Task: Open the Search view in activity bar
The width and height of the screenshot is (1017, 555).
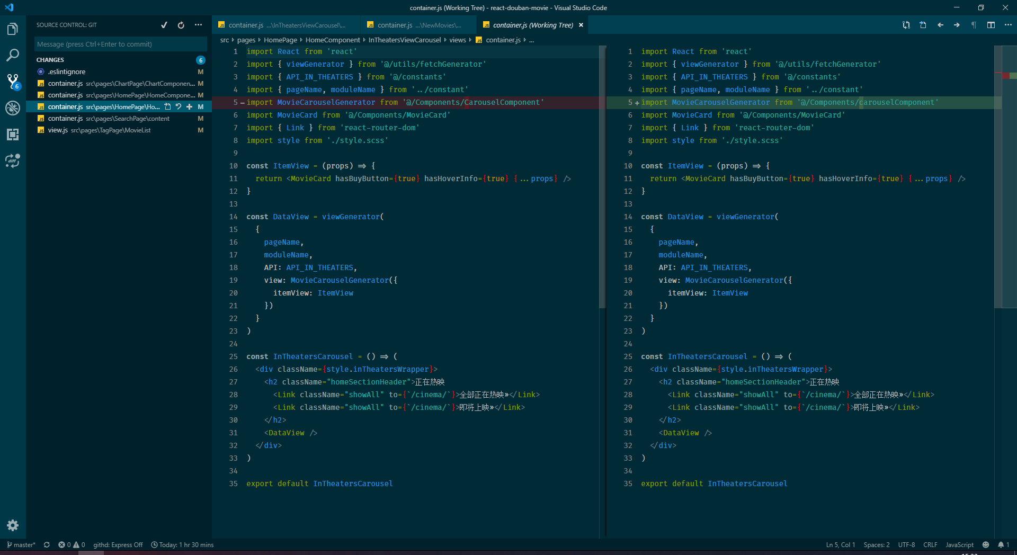Action: [13, 55]
